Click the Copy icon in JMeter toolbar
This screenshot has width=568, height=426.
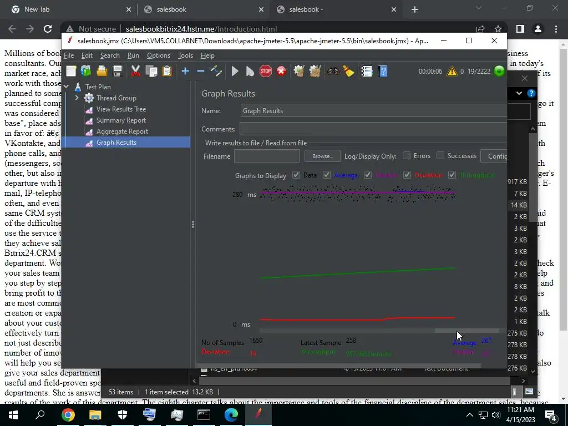[x=151, y=72]
